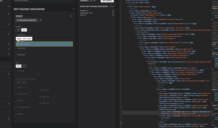Image resolution: width=218 pixels, height=128 pixels.
Task: Set the Enable toggle to Off
Action: click(19, 30)
